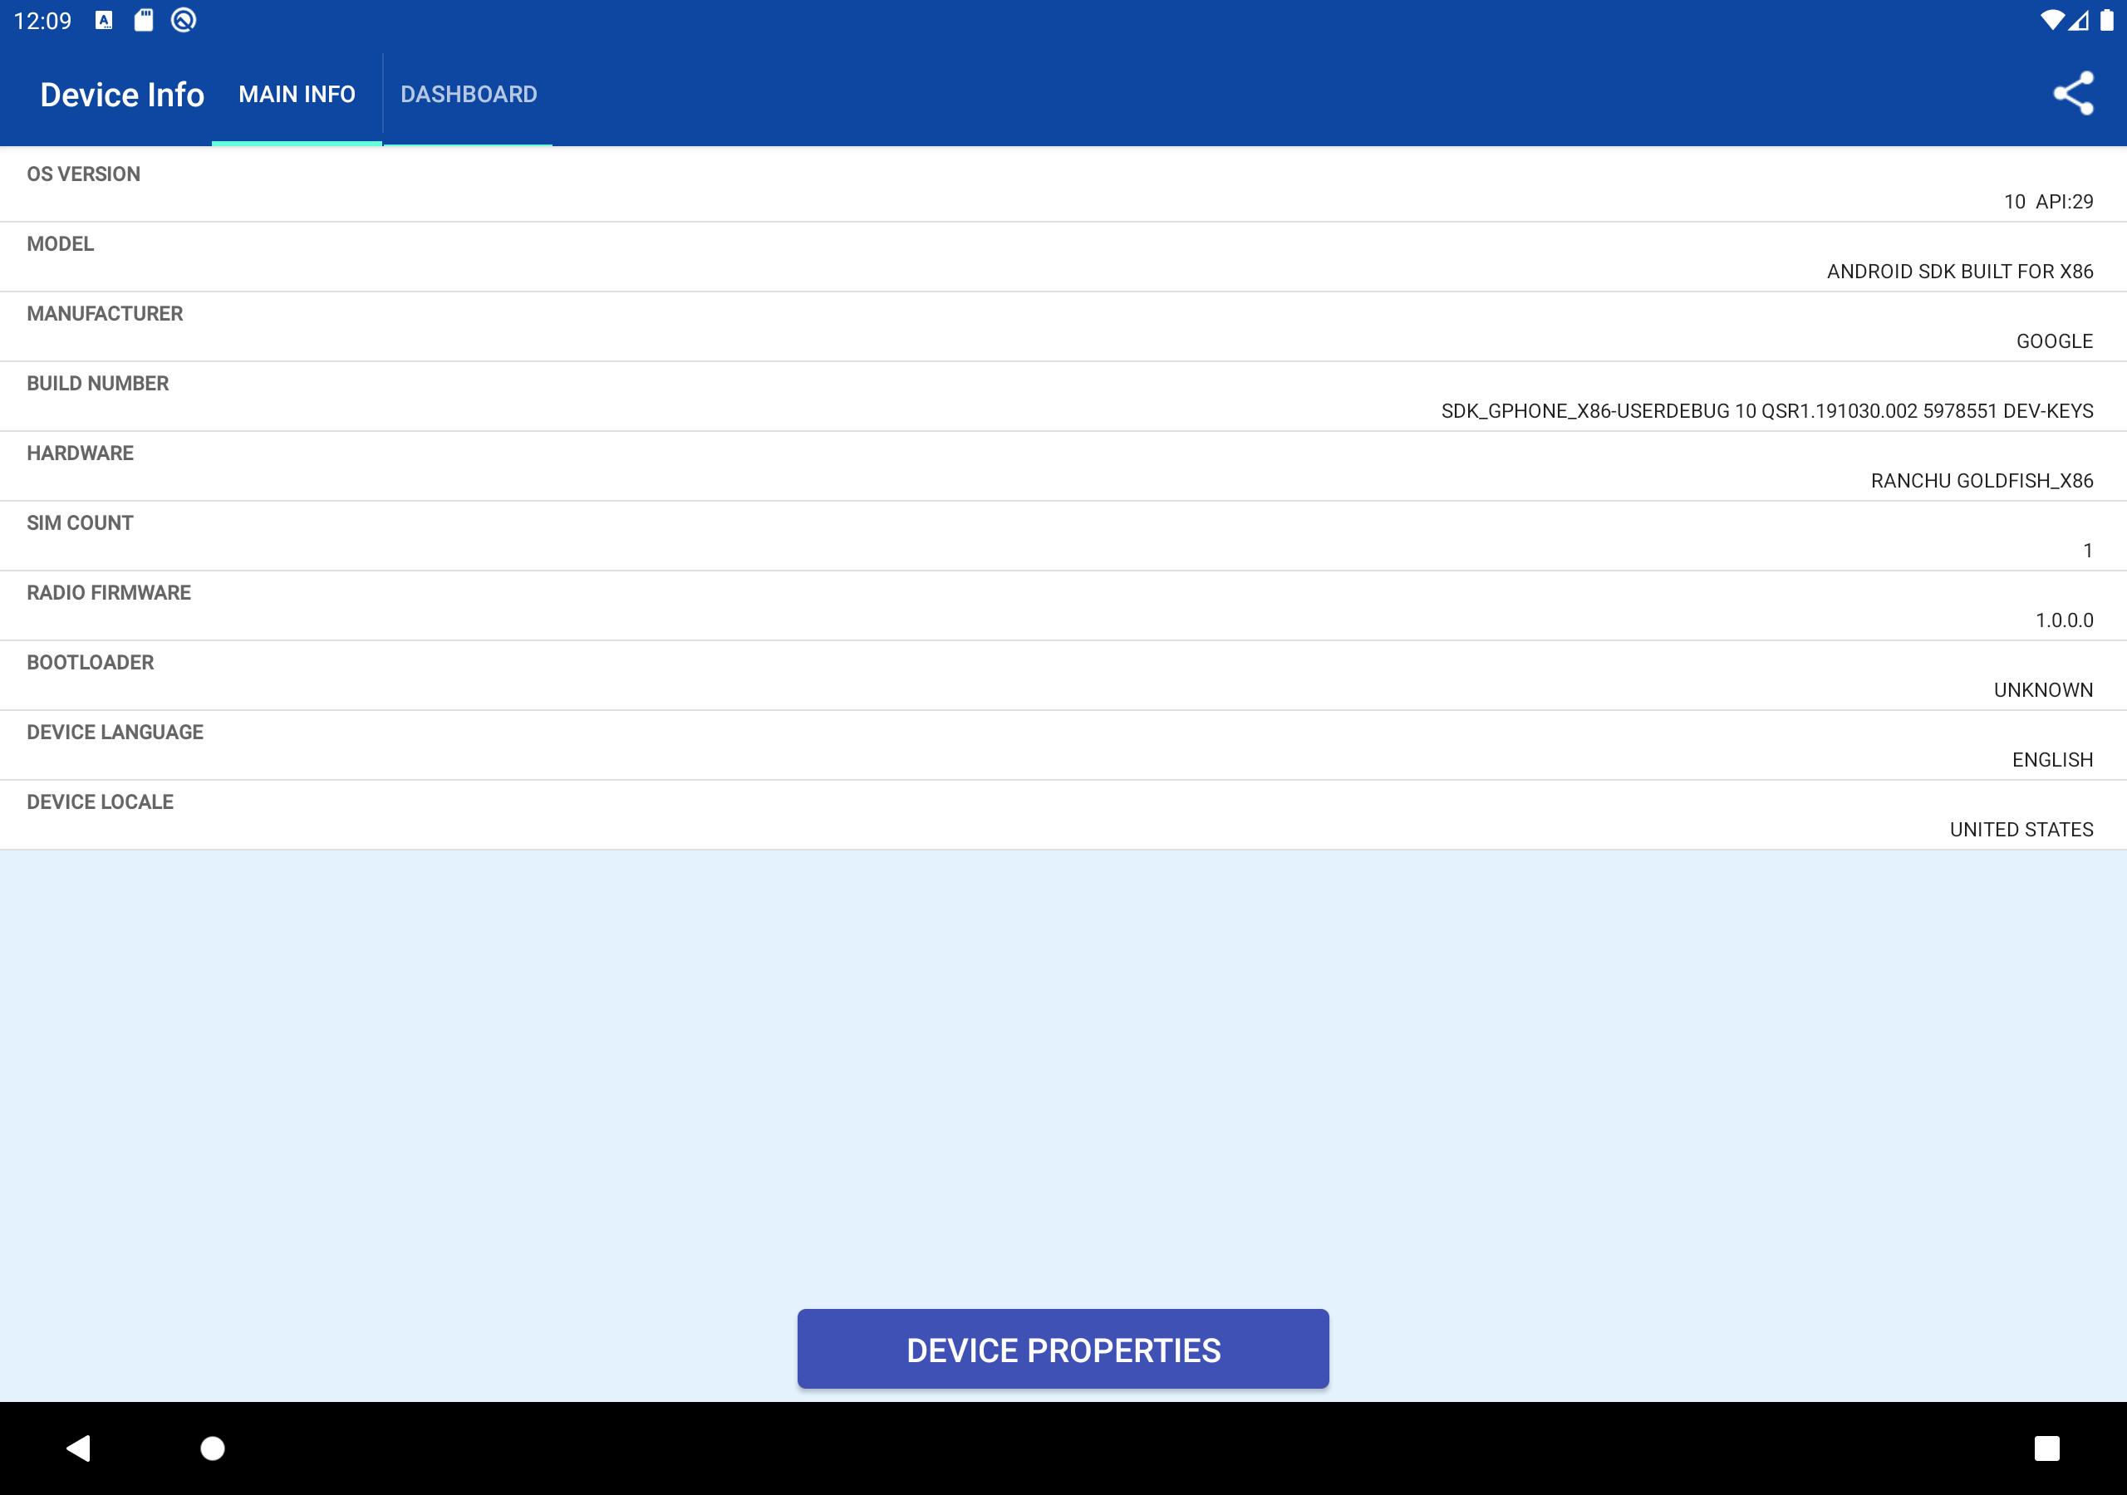Select the UNITED STATES locale value
Image resolution: width=2127 pixels, height=1495 pixels.
2021,830
